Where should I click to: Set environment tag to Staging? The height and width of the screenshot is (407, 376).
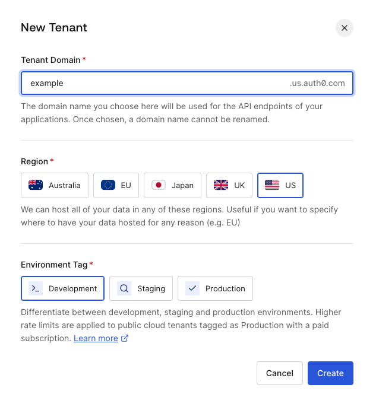pyautogui.click(x=141, y=288)
